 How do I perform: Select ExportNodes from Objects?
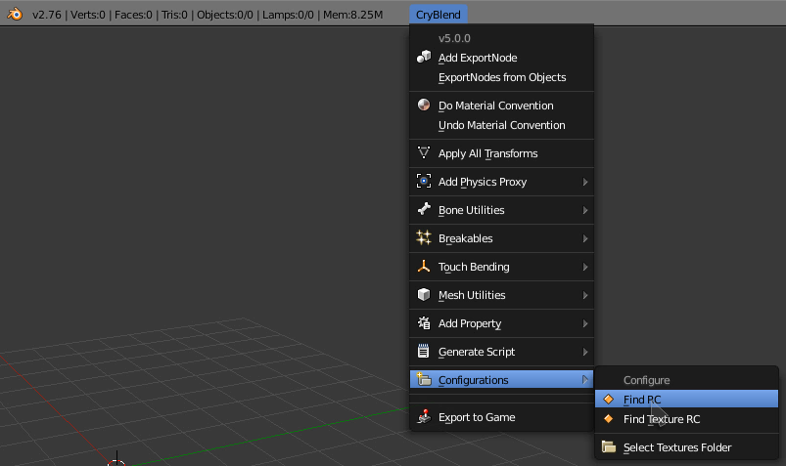tap(502, 77)
